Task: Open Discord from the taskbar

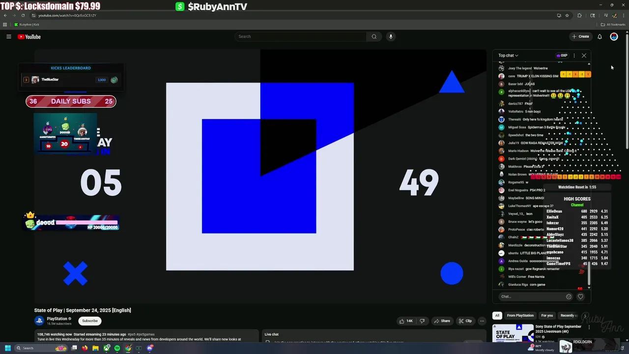Action: 150,348
